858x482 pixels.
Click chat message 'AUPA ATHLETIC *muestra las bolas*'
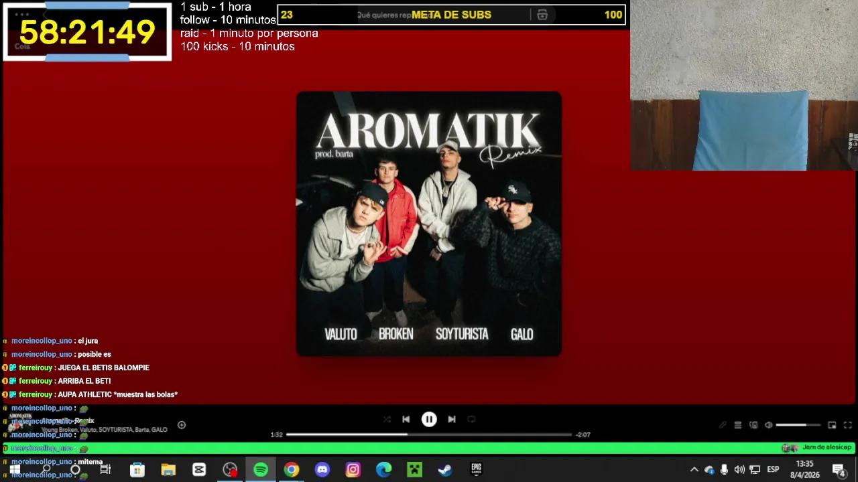117,394
